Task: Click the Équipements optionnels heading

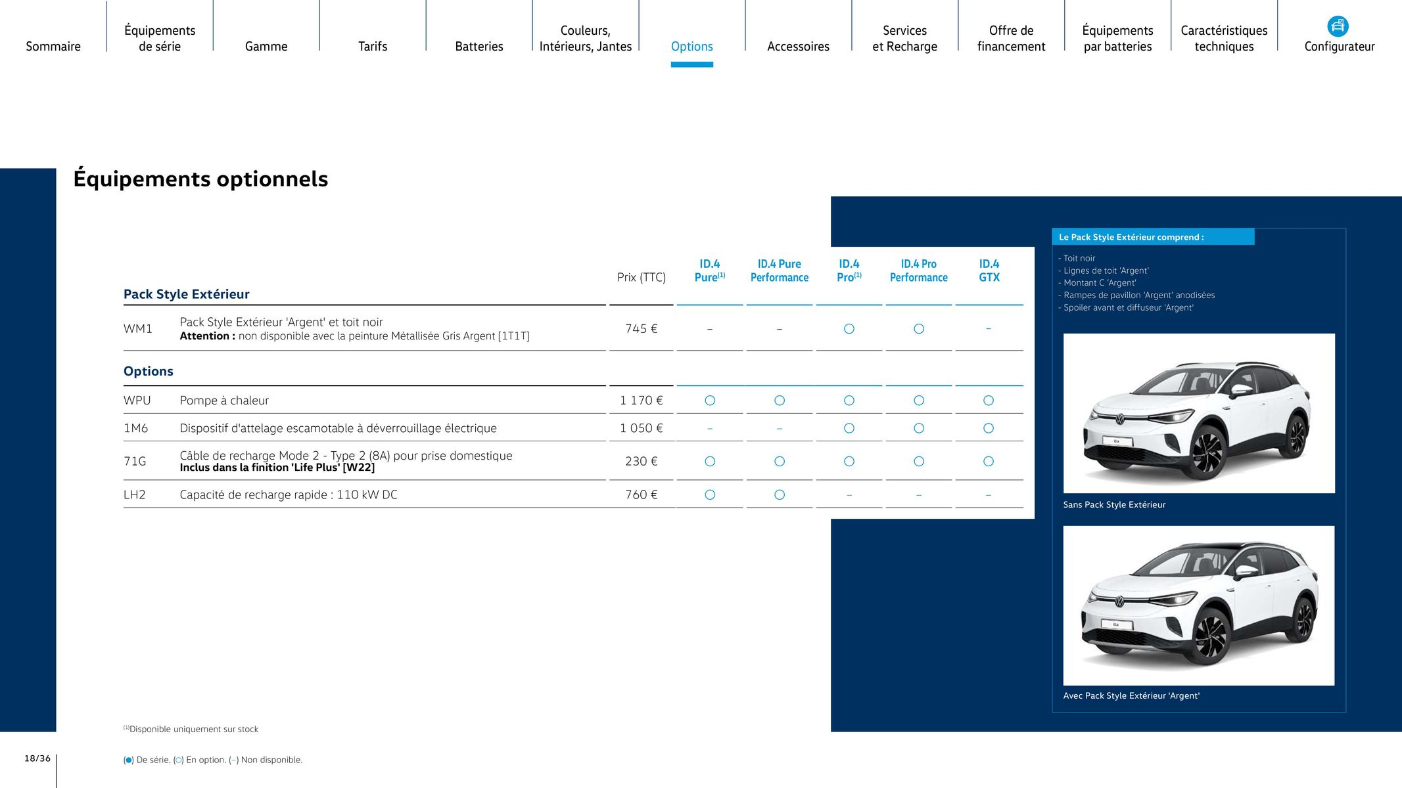Action: (x=200, y=179)
